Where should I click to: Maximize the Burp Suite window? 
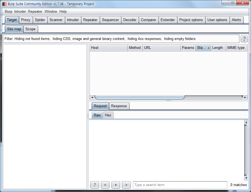(233, 3)
